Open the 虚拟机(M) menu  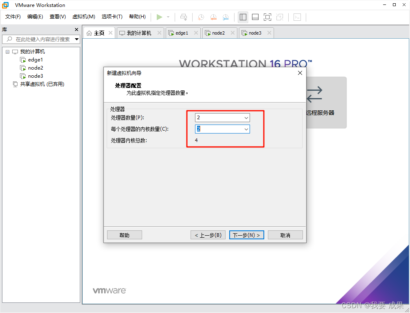83,17
